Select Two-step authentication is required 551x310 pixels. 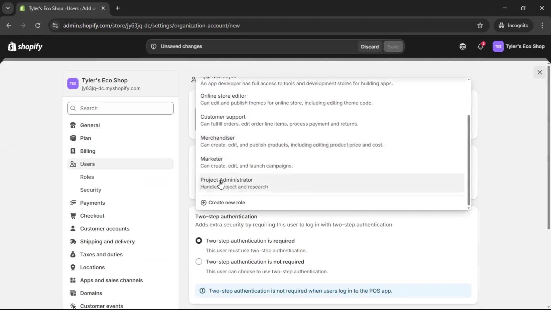point(199,241)
